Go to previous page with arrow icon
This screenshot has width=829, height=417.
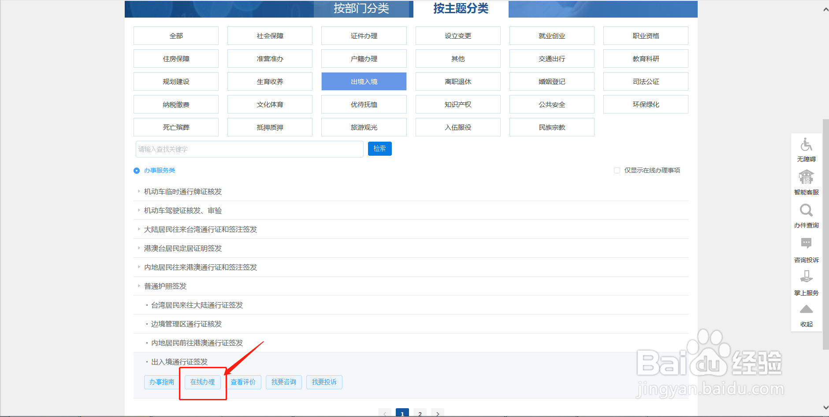click(385, 413)
